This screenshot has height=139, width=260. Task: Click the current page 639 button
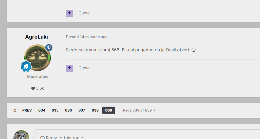click(x=109, y=110)
